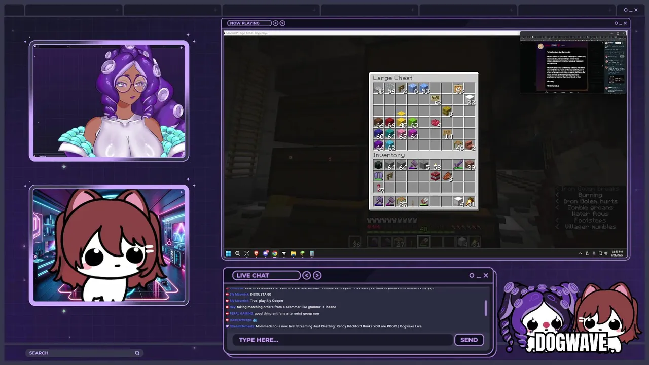649x365 pixels.
Task: Click the 'Large Chest' title text
Action: 392,78
